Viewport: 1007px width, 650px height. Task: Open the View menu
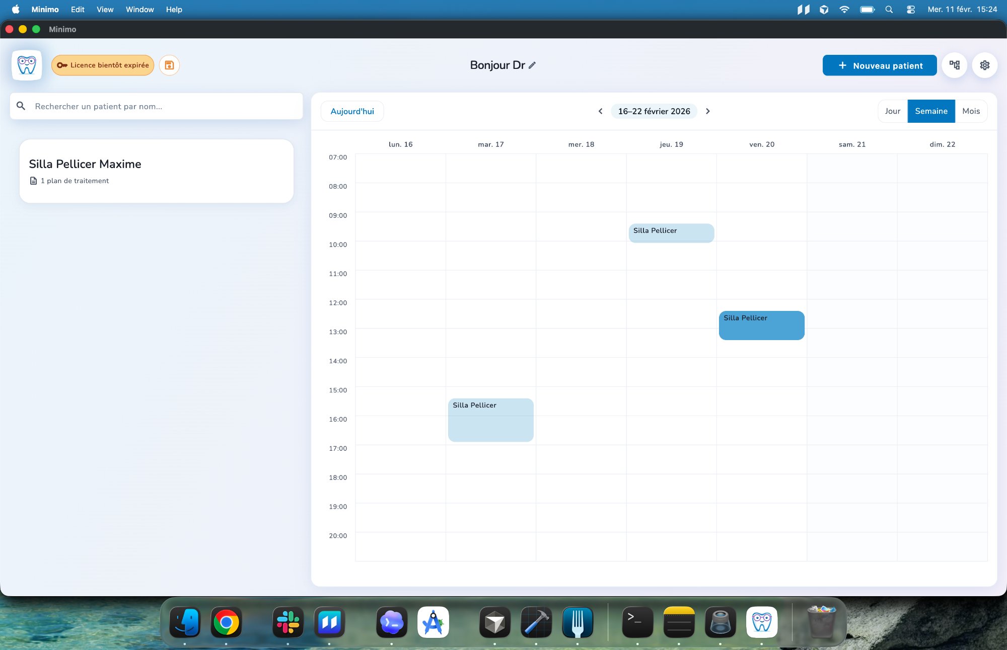click(x=104, y=9)
